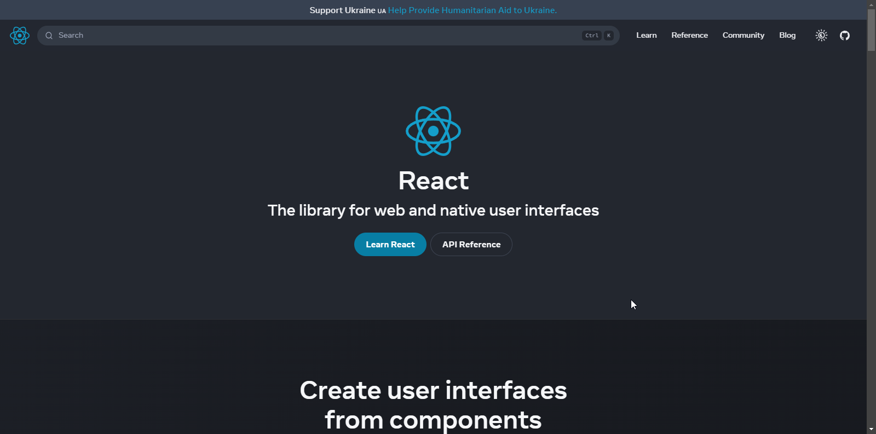
Task: Click the Learn React button
Action: (390, 244)
